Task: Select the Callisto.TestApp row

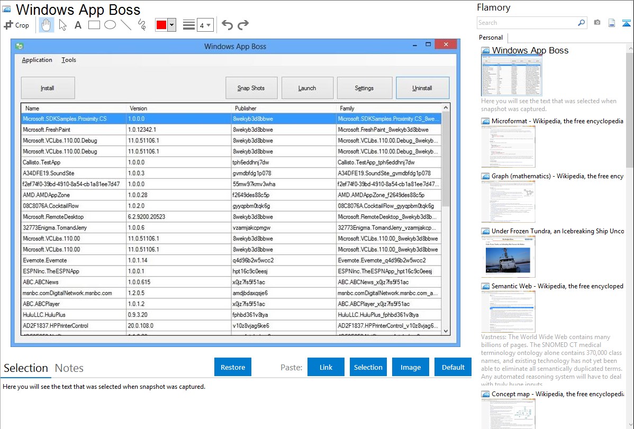Action: 231,162
